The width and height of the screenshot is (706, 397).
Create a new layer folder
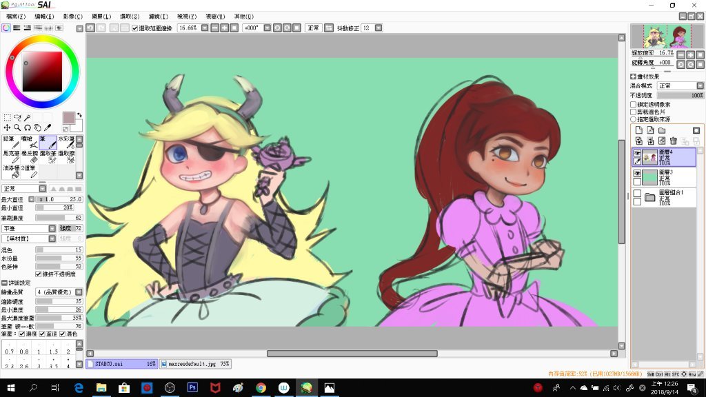point(662,130)
